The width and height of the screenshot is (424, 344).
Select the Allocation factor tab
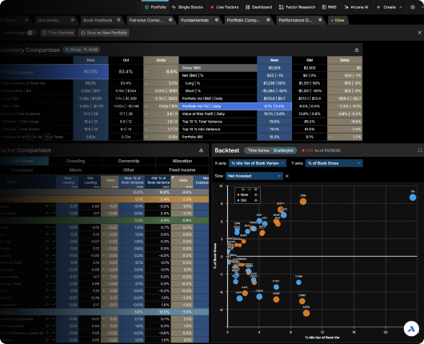(182, 161)
